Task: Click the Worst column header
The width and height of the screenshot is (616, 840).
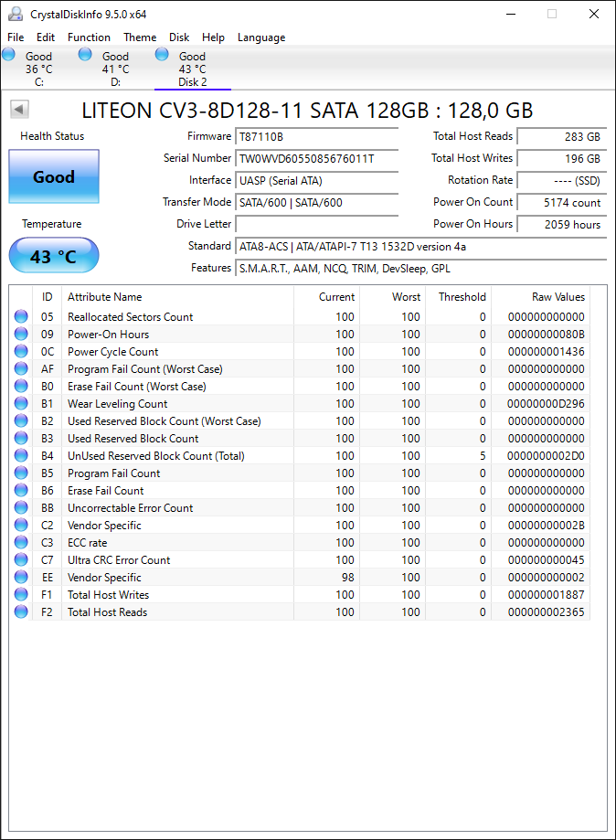Action: 393,297
